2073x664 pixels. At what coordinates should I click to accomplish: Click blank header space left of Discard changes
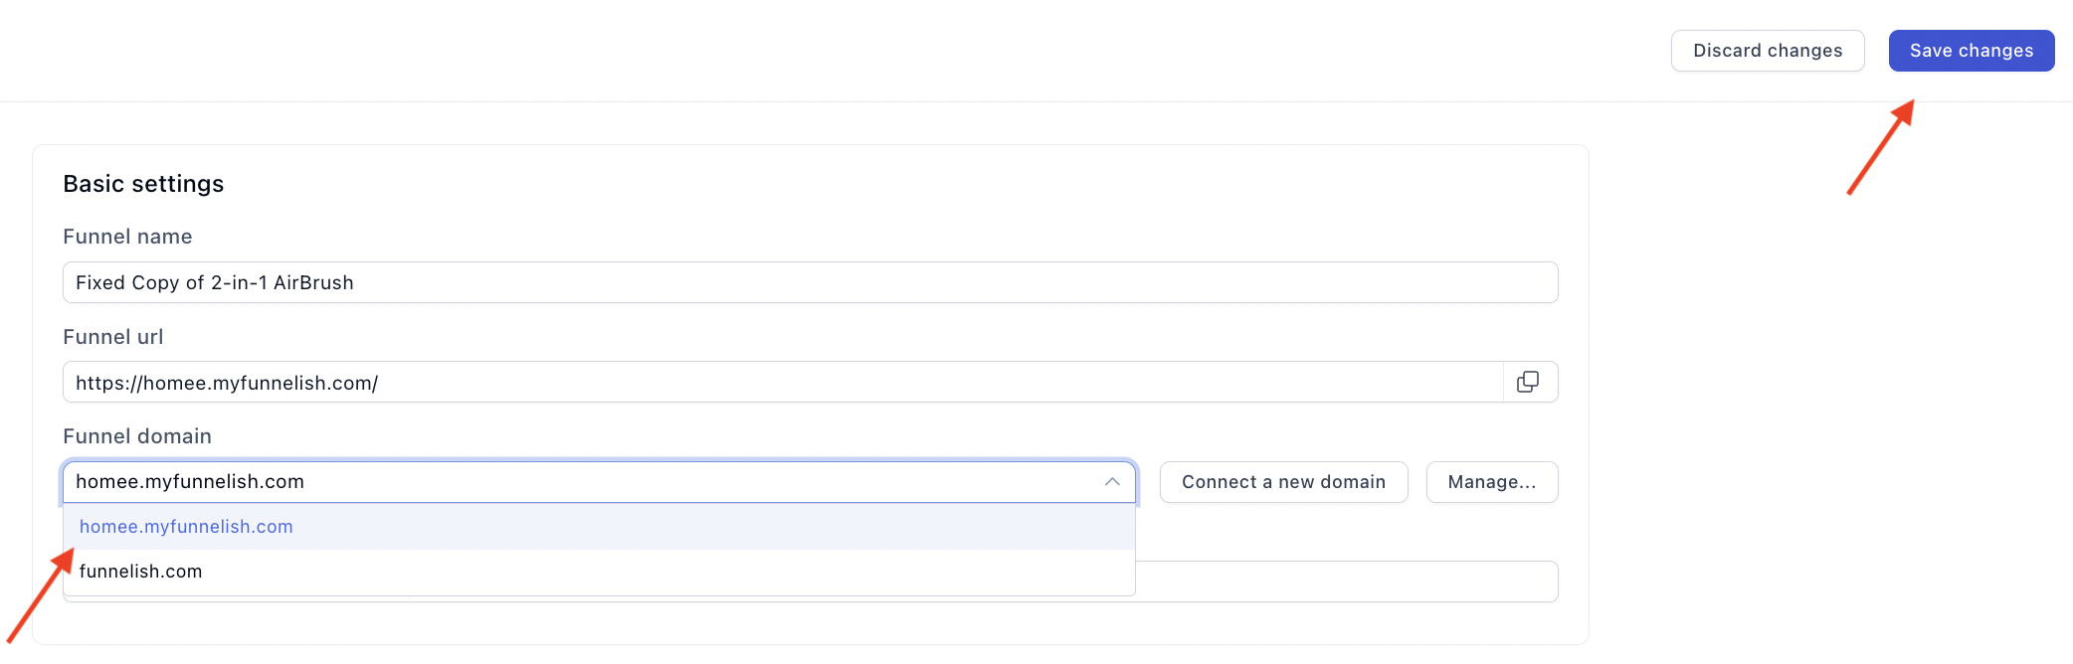tap(836, 51)
